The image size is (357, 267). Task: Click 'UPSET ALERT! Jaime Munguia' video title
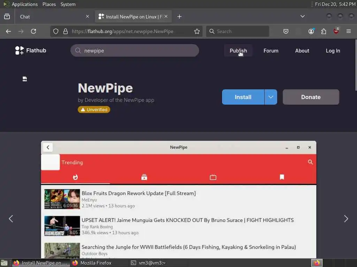(x=188, y=220)
